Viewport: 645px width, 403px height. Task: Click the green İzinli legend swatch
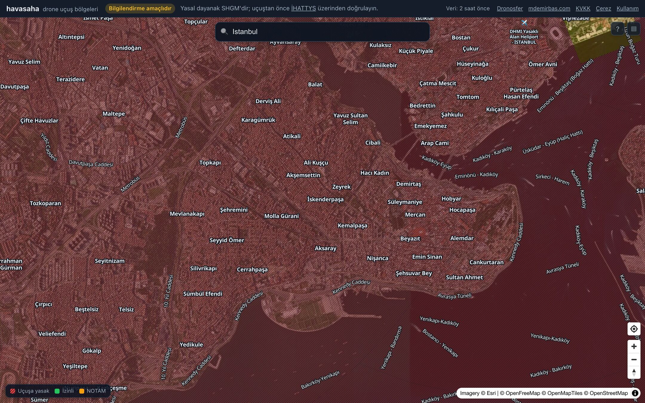[57, 391]
